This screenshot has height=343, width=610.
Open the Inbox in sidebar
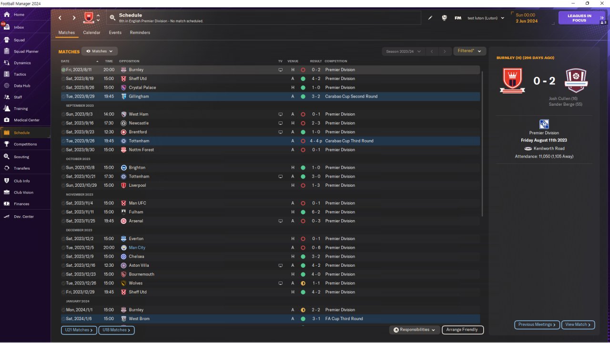[19, 27]
